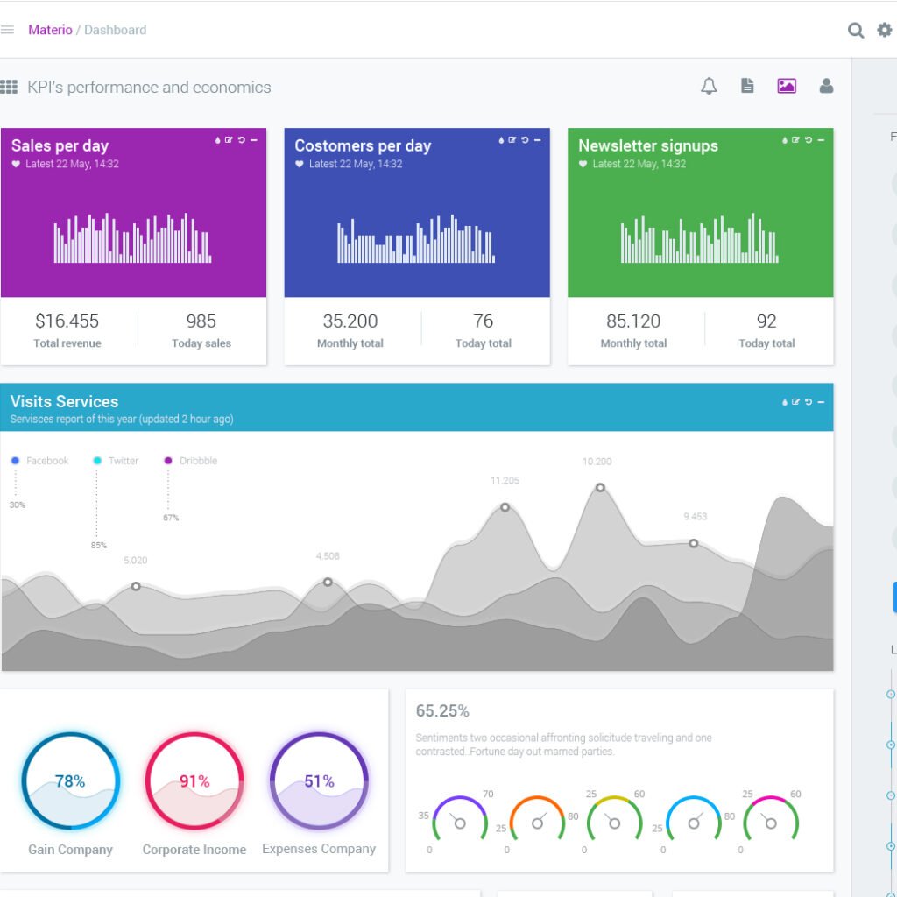Open settings via the gear icon
The height and width of the screenshot is (897, 897).
coord(884,30)
